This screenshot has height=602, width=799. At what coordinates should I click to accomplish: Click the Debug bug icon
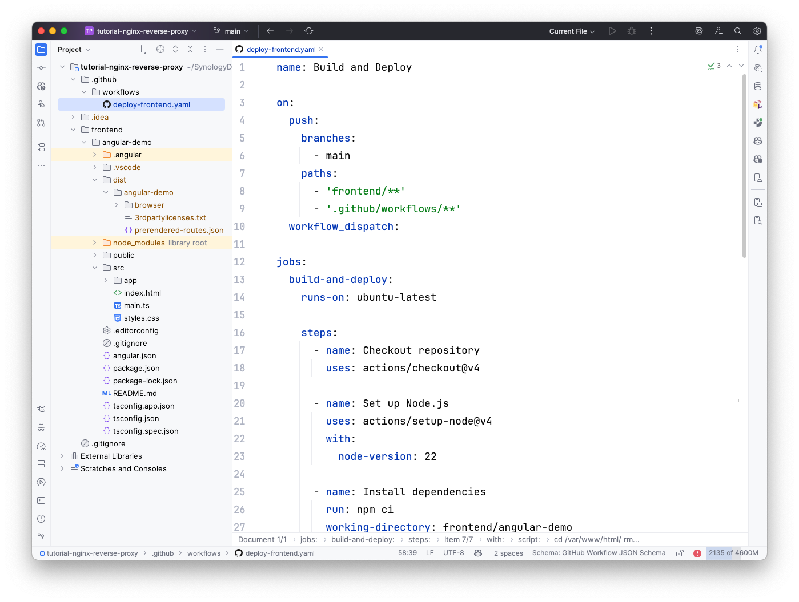(632, 31)
